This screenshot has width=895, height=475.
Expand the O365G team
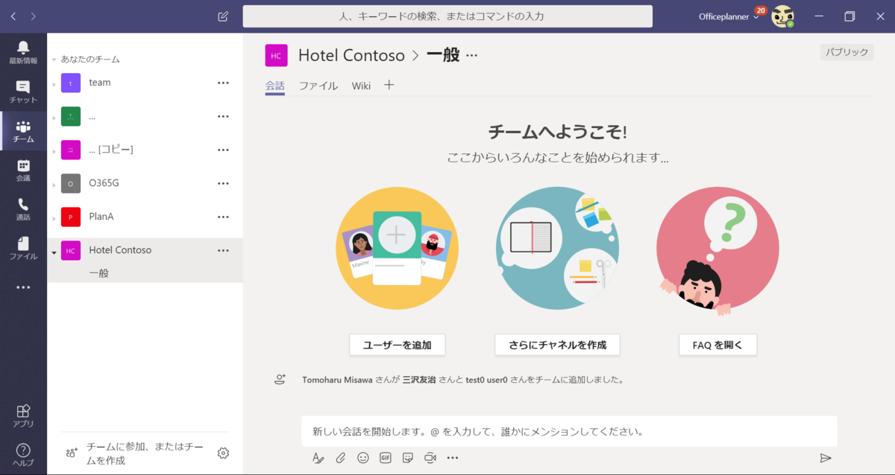pos(54,185)
